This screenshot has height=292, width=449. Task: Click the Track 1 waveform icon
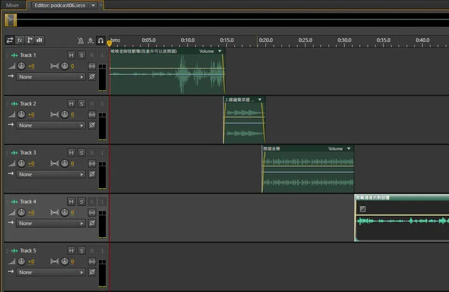(x=15, y=55)
